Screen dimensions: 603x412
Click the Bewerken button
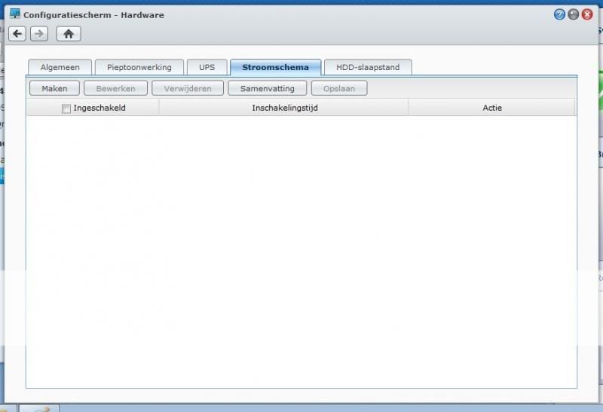point(115,88)
